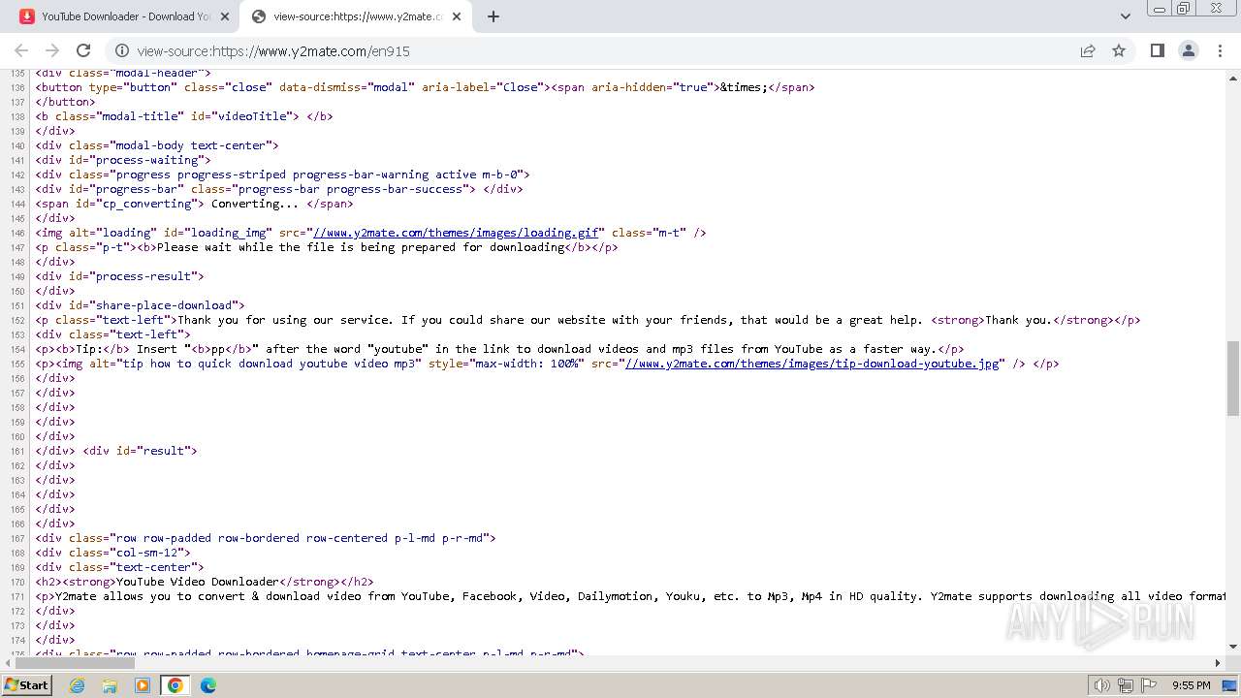
Task: Click the "Converting..." span line
Action: point(195,204)
